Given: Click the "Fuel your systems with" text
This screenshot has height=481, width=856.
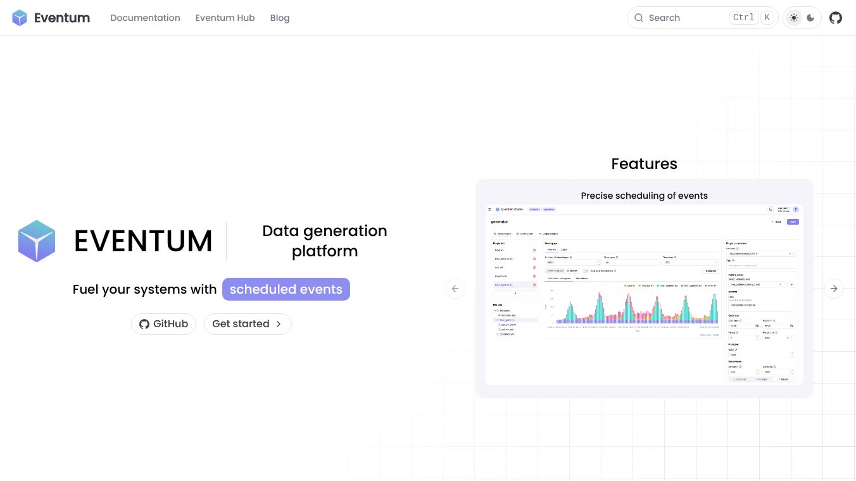Looking at the screenshot, I should 144,289.
